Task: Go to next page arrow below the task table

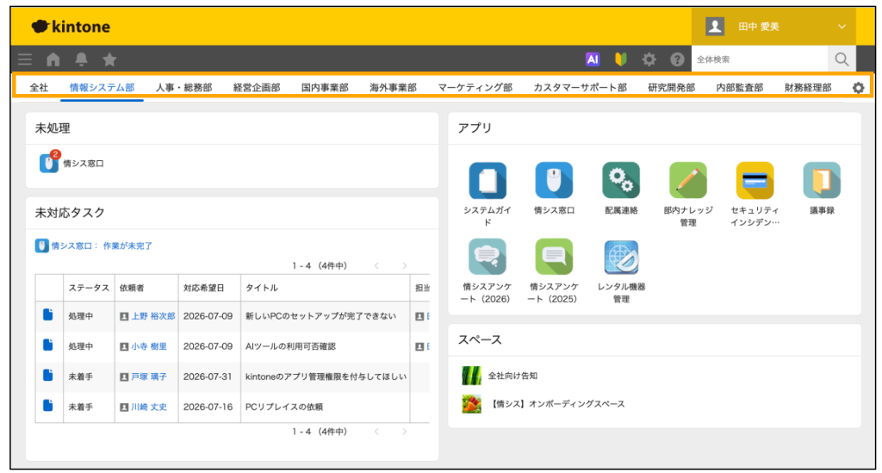Action: click(x=404, y=432)
